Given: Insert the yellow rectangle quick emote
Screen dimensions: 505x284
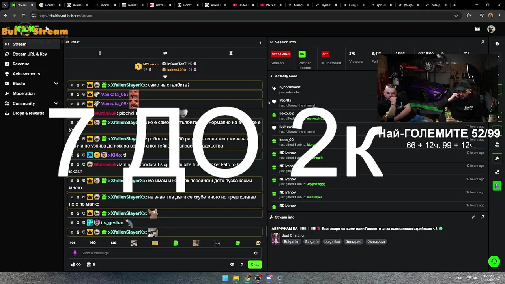Looking at the screenshot, I should click(x=155, y=243).
